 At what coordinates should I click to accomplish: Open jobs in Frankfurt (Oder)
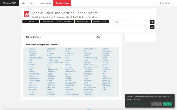pyautogui.click(x=53, y=60)
